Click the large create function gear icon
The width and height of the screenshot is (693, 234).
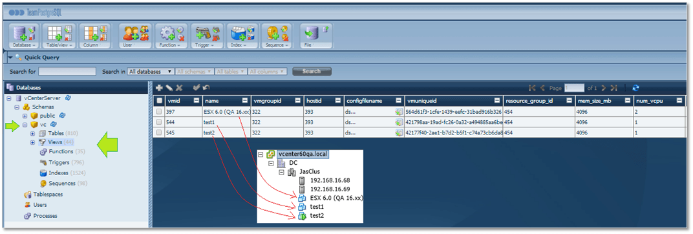coord(167,34)
